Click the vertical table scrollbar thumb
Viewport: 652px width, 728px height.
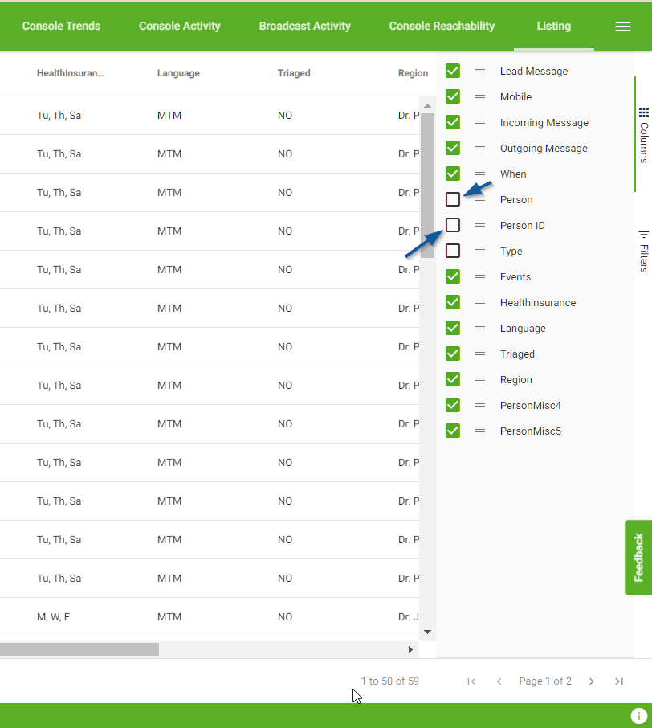tap(427, 186)
